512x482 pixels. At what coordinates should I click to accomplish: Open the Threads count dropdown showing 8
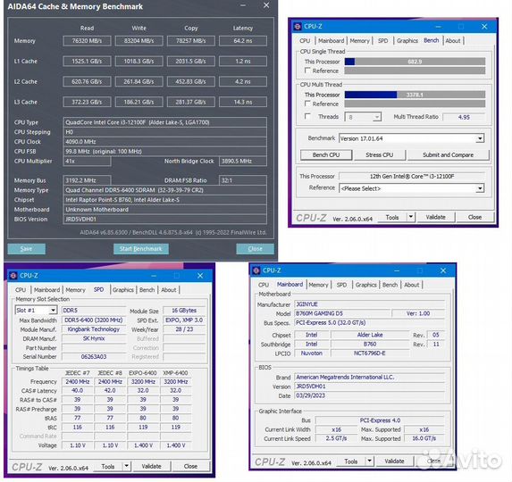(x=363, y=117)
